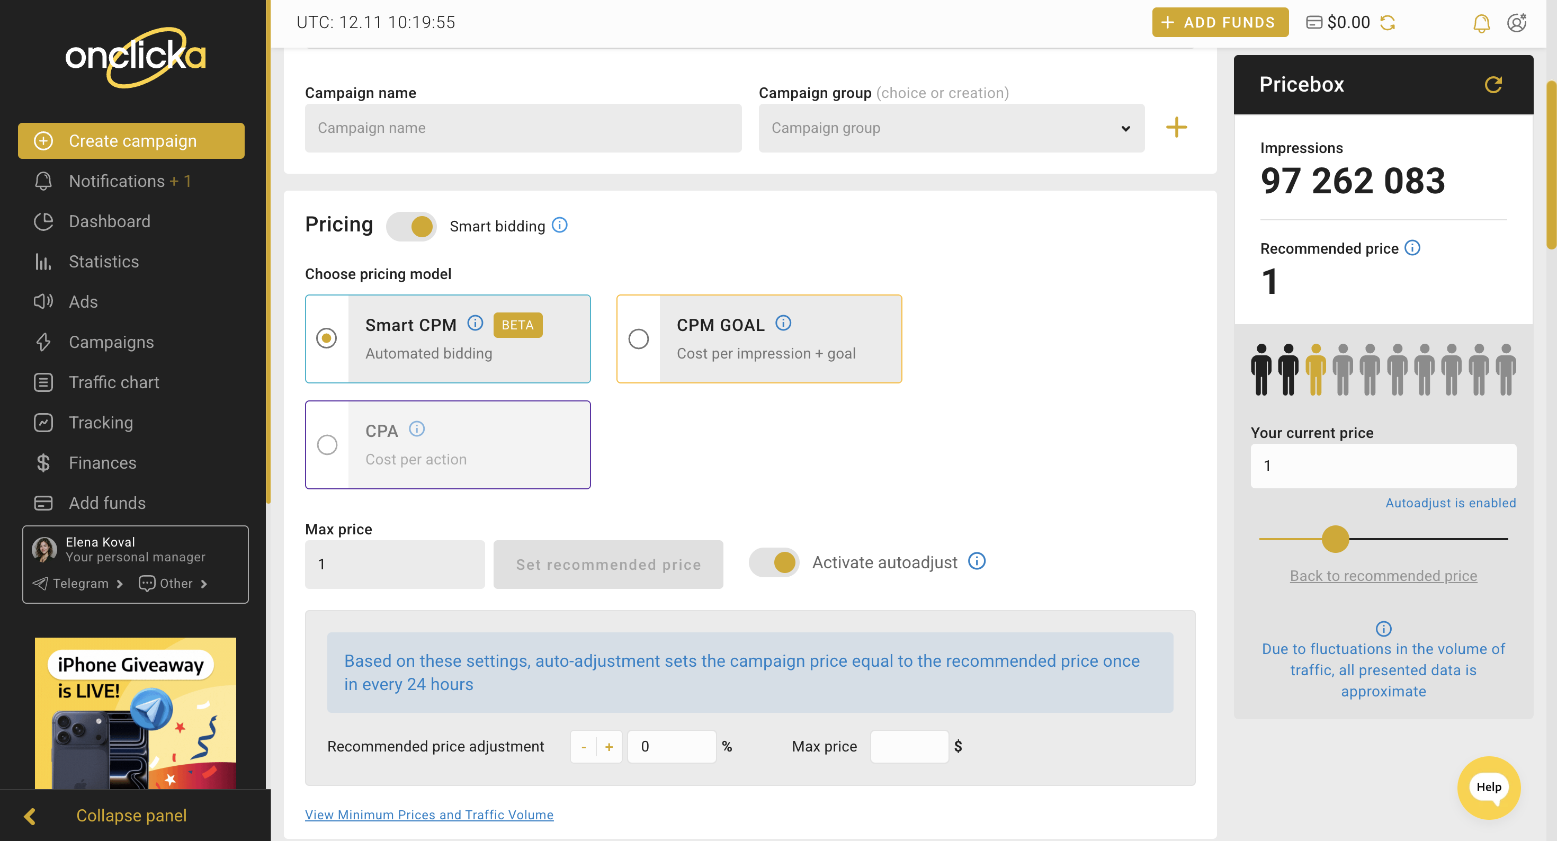The image size is (1557, 841).
Task: Switch to the Campaigns section
Action: pos(111,342)
